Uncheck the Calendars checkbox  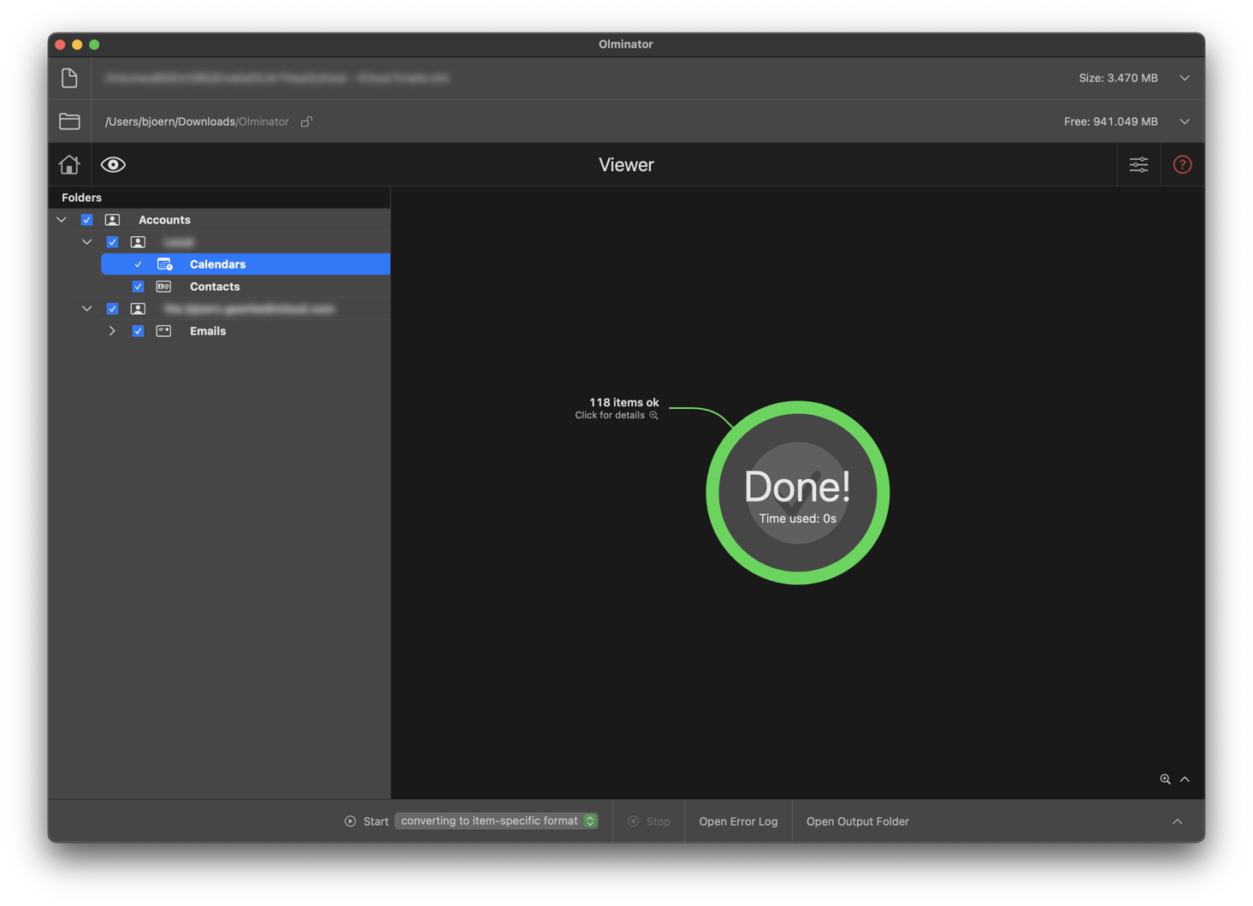point(138,264)
